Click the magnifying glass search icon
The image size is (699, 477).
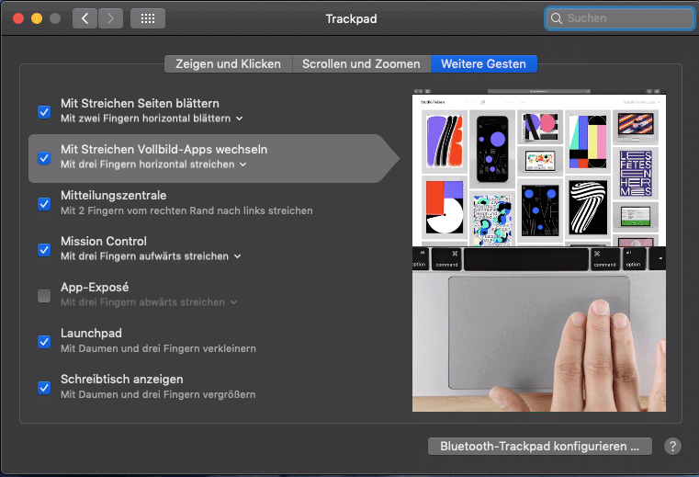[557, 18]
